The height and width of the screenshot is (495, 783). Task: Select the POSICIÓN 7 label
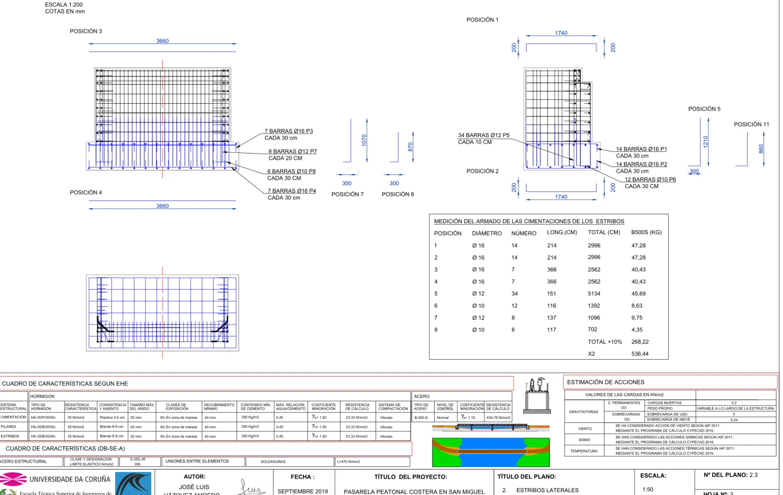coord(347,194)
